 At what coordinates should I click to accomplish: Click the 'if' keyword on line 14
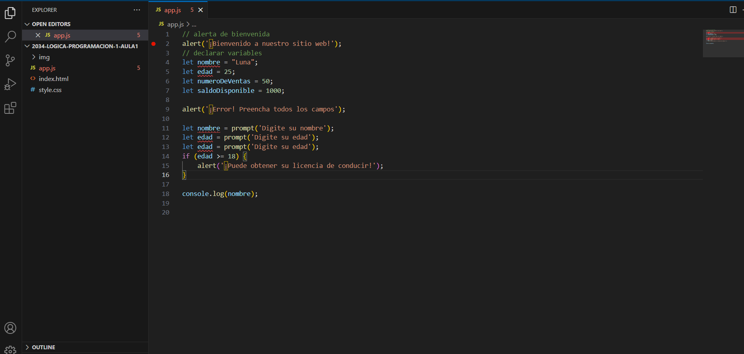[186, 156]
